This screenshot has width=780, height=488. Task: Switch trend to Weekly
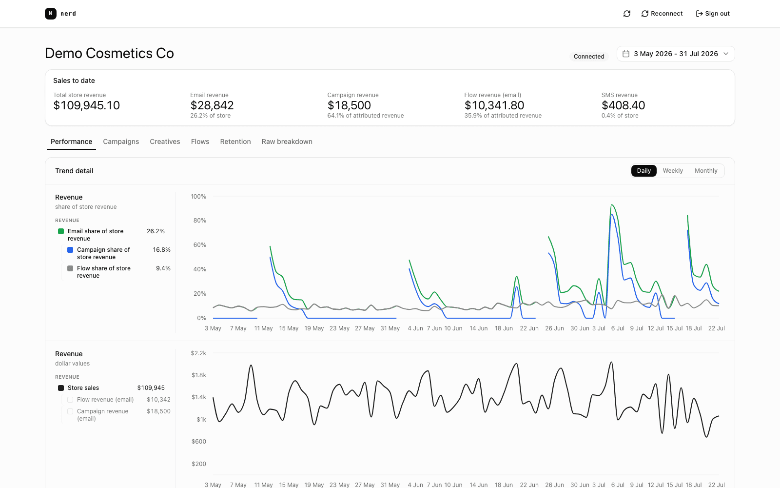click(x=673, y=171)
